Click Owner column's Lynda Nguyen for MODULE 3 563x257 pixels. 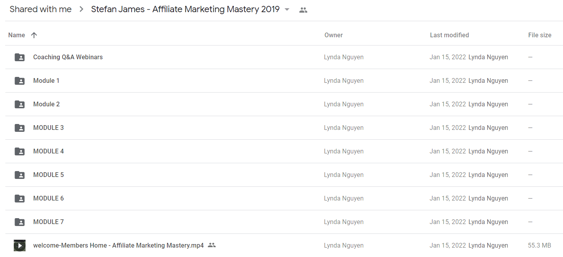(x=344, y=128)
